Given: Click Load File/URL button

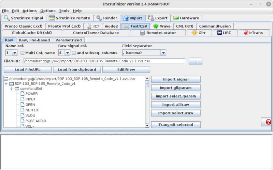Looking at the screenshot, I should tap(28, 69).
